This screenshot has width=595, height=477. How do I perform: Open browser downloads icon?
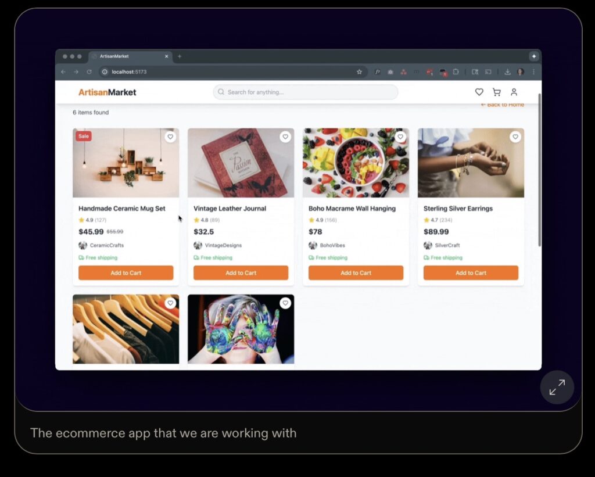coord(507,71)
